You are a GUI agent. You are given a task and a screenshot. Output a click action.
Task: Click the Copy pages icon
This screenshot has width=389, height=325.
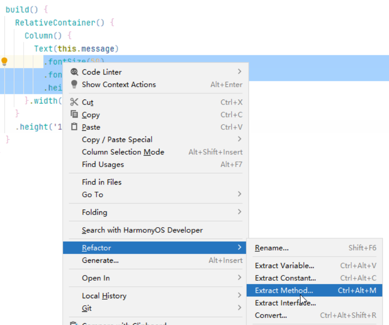click(x=74, y=114)
